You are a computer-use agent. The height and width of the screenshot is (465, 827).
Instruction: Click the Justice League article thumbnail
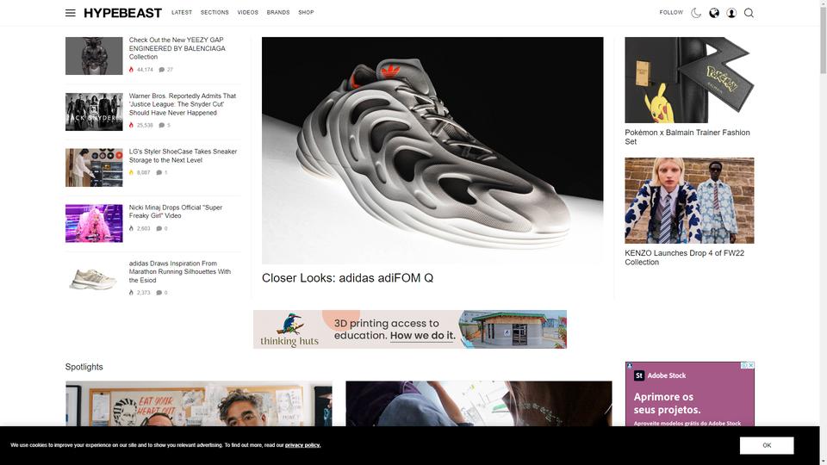(94, 112)
